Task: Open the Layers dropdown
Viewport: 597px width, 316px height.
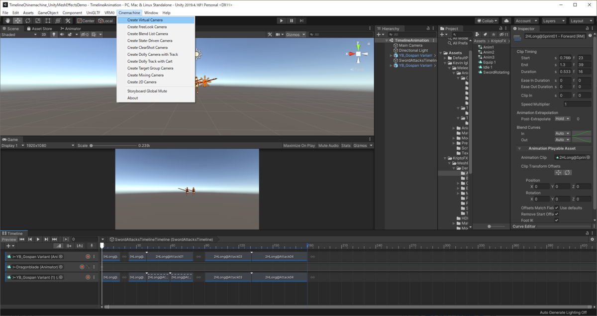Action: pyautogui.click(x=553, y=21)
